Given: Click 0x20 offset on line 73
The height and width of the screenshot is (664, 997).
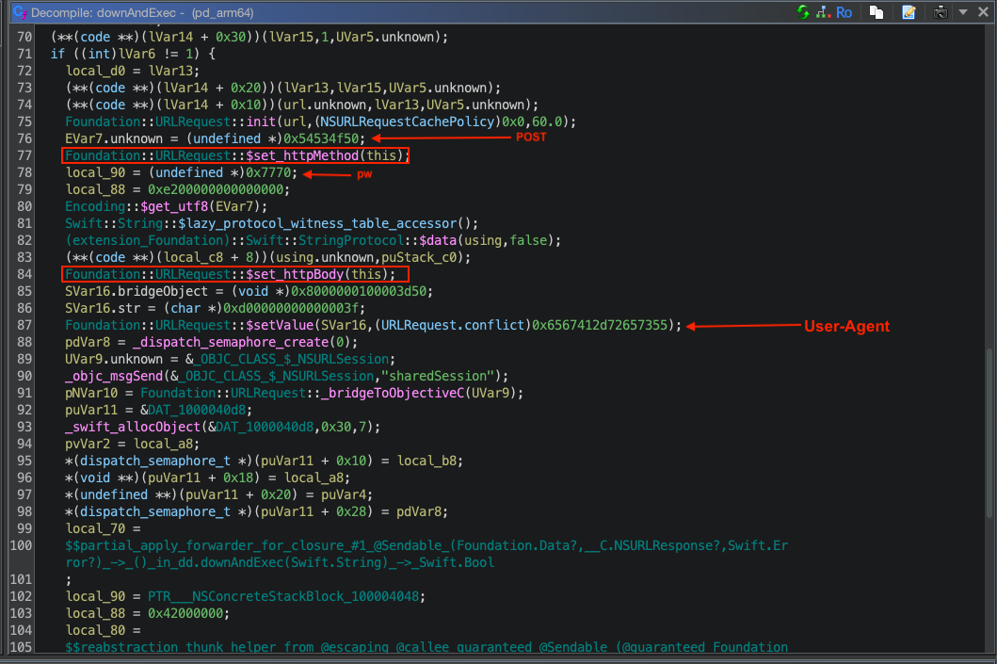Looking at the screenshot, I should pos(246,88).
